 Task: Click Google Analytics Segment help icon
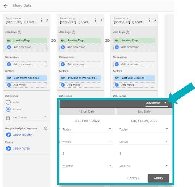pyautogui.click(x=46, y=128)
